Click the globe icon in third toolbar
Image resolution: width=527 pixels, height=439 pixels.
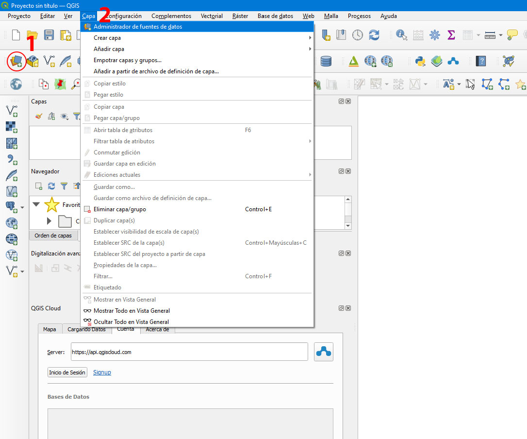point(16,84)
